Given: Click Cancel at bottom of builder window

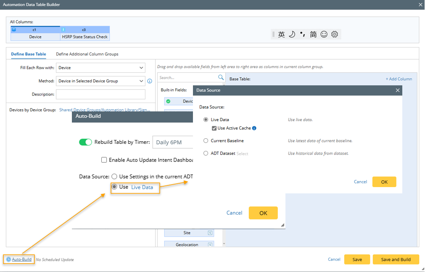Looking at the screenshot, I should point(334,259).
